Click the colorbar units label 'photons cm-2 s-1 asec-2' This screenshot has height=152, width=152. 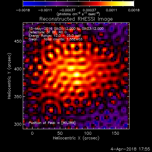[78, 14]
